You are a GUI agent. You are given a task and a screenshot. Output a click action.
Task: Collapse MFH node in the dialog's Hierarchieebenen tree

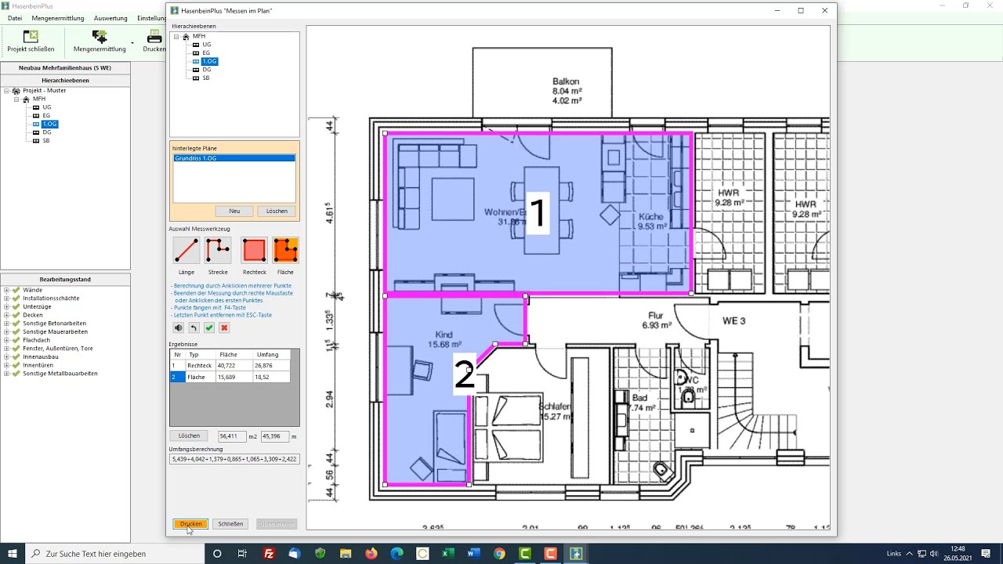[x=177, y=36]
